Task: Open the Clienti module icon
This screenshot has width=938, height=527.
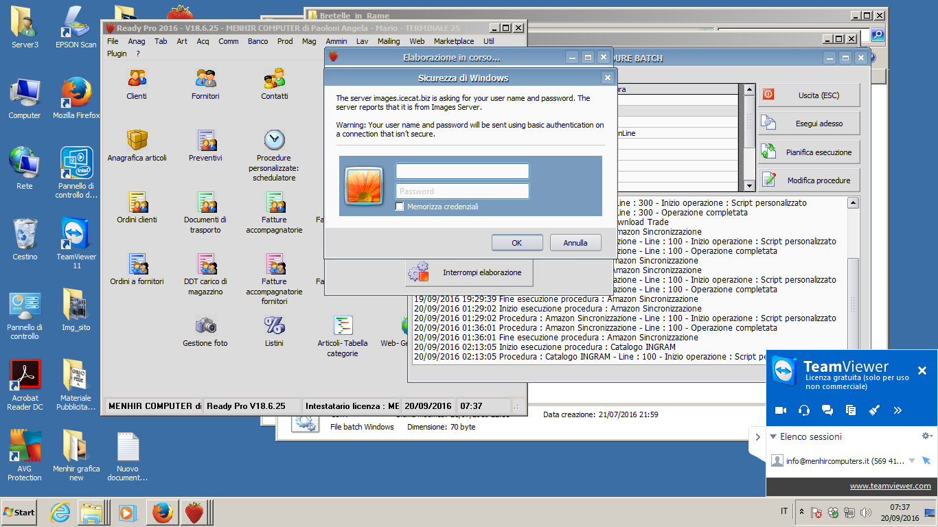Action: coord(137,78)
